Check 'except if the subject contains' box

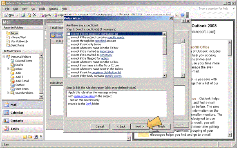pyautogui.click(x=69, y=37)
